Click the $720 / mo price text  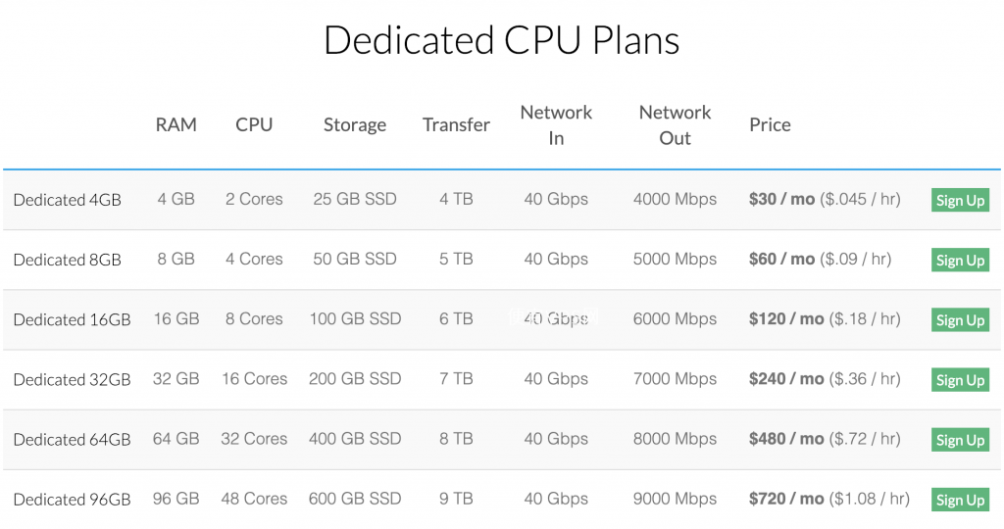pos(786,499)
